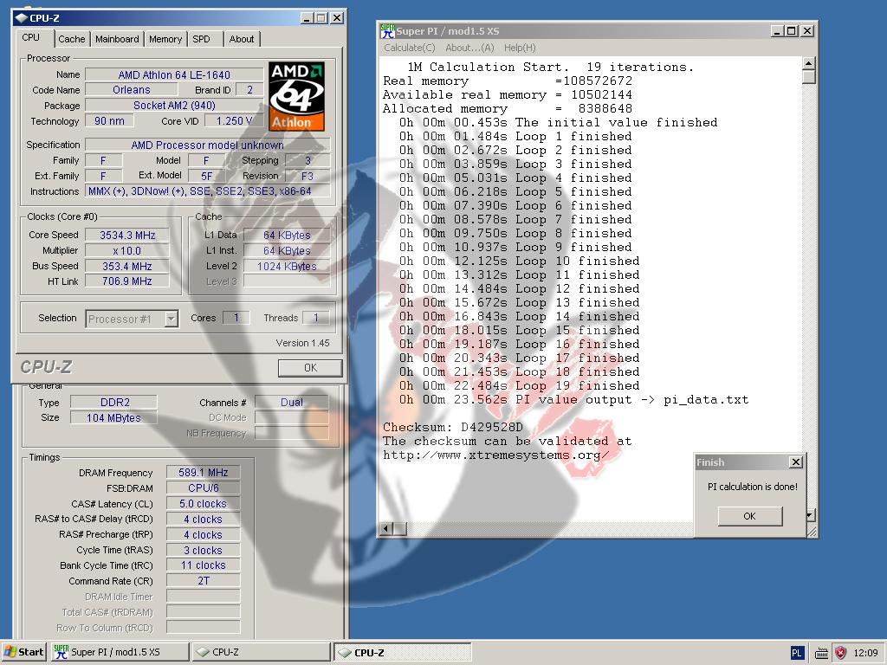
Task: Click the Super PI vertical scrollbar thumb
Action: 809,77
